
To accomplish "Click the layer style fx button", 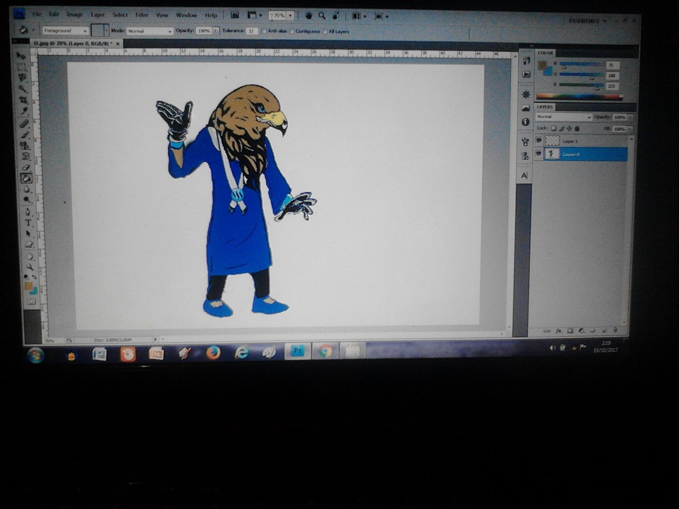I will point(559,331).
